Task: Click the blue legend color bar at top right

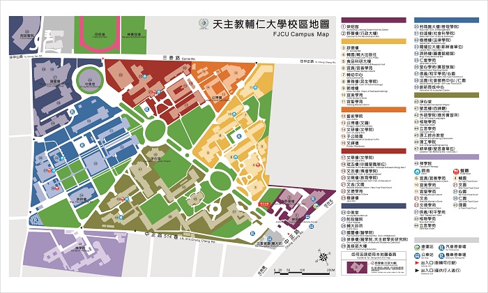Action: pyautogui.click(x=446, y=20)
